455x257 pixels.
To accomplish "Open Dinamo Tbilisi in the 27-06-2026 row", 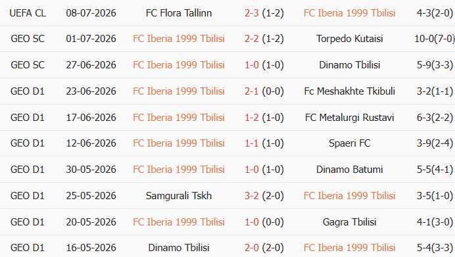I will (x=349, y=65).
